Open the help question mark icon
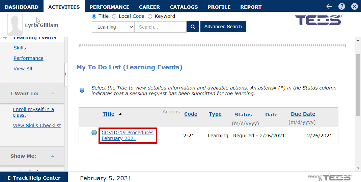This screenshot has width=361, height=182. 342,6
